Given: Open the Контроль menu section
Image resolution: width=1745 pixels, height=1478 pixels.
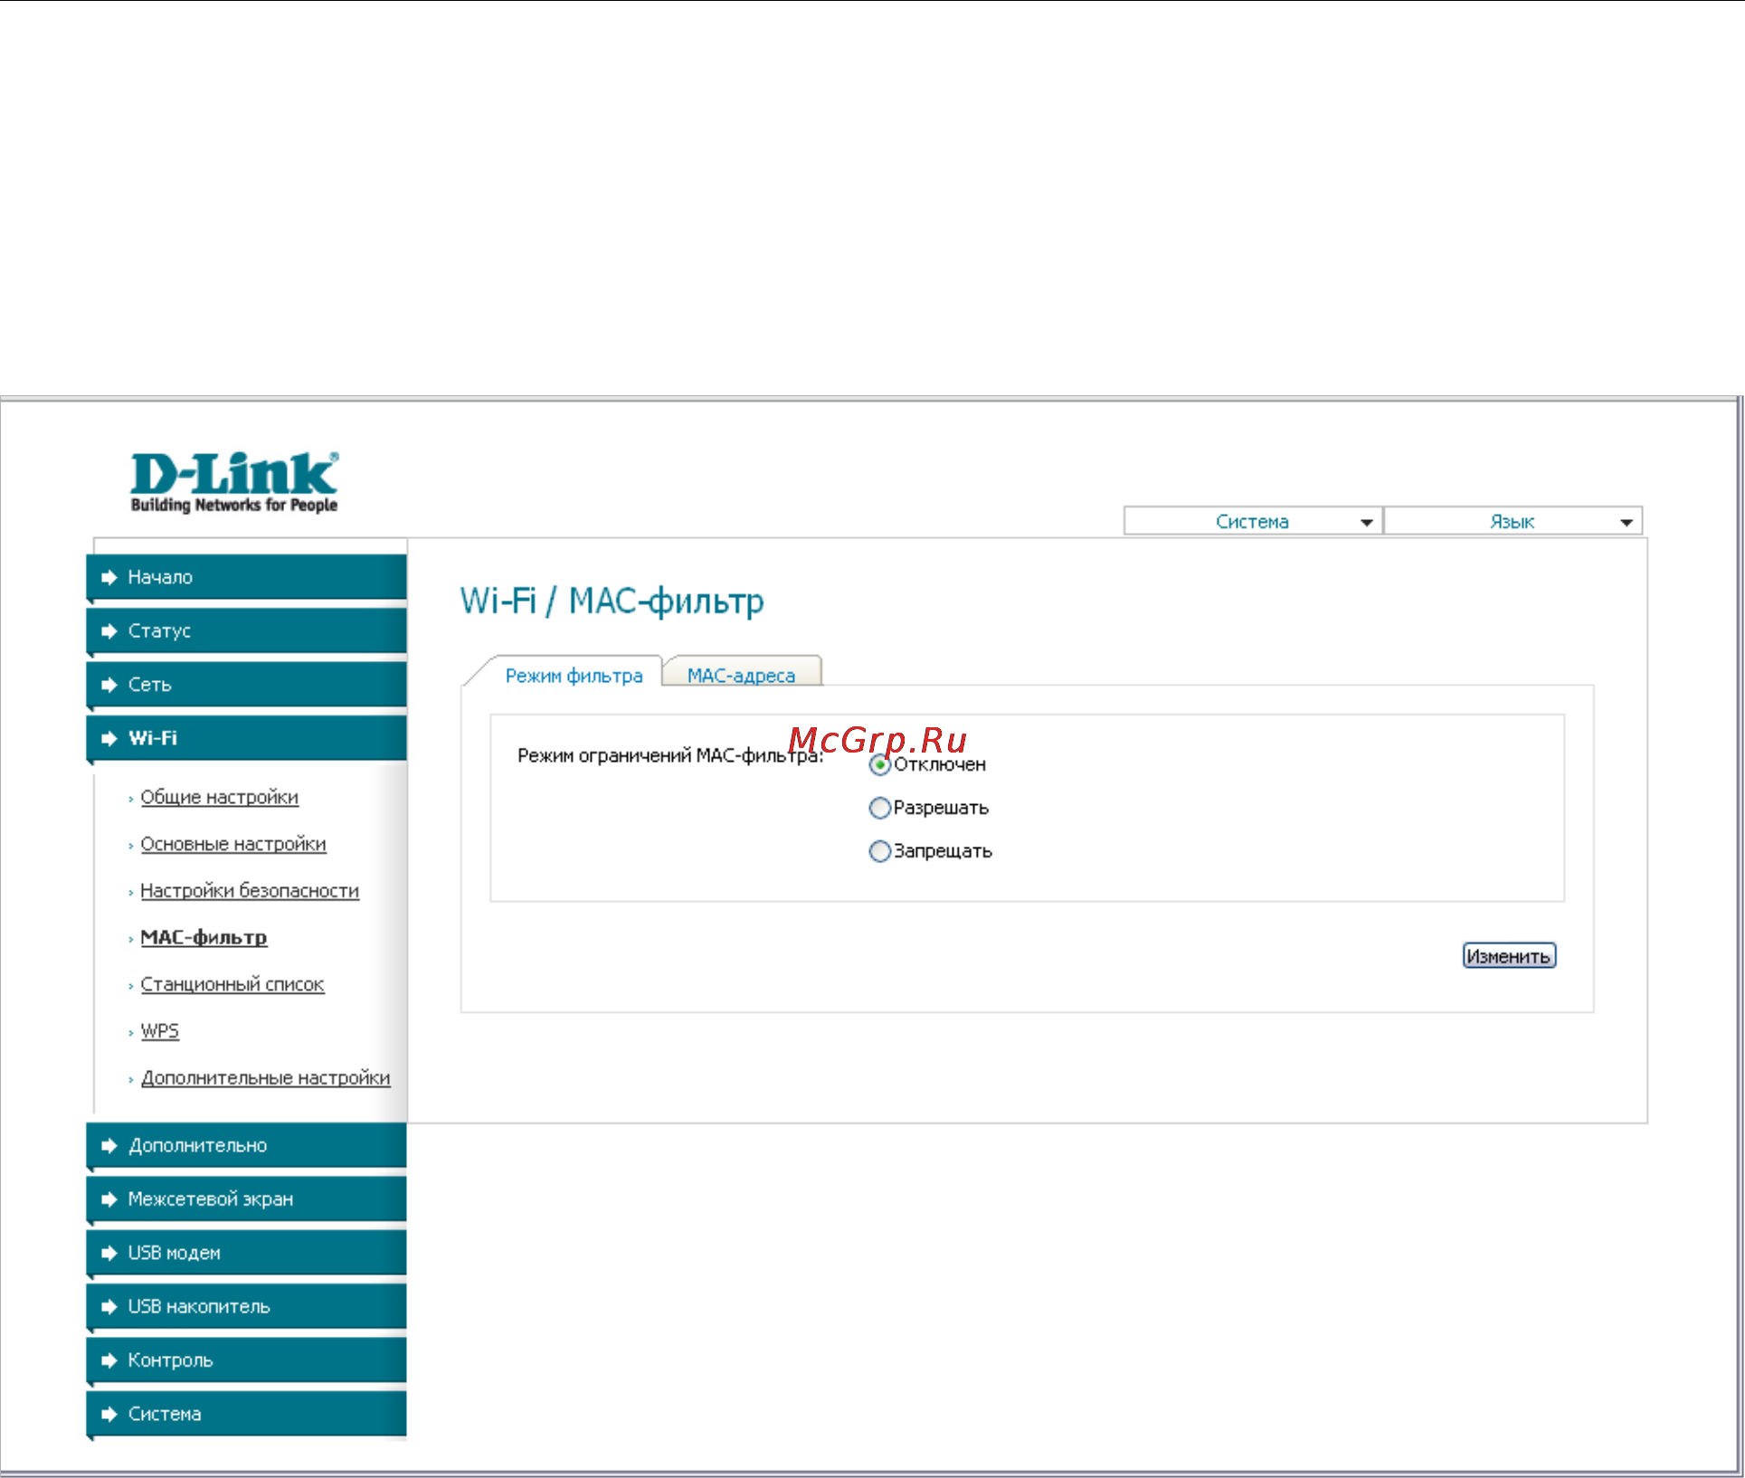Looking at the screenshot, I should (246, 1360).
